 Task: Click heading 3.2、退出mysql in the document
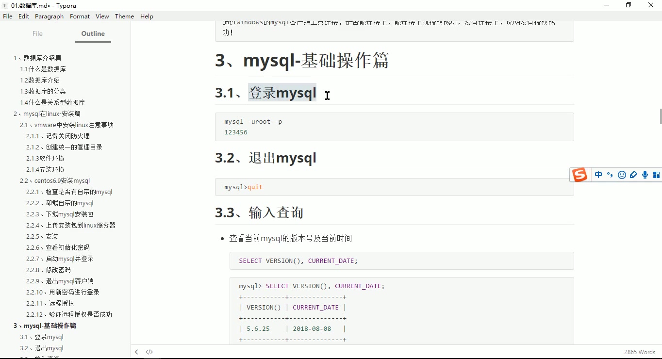(x=265, y=158)
